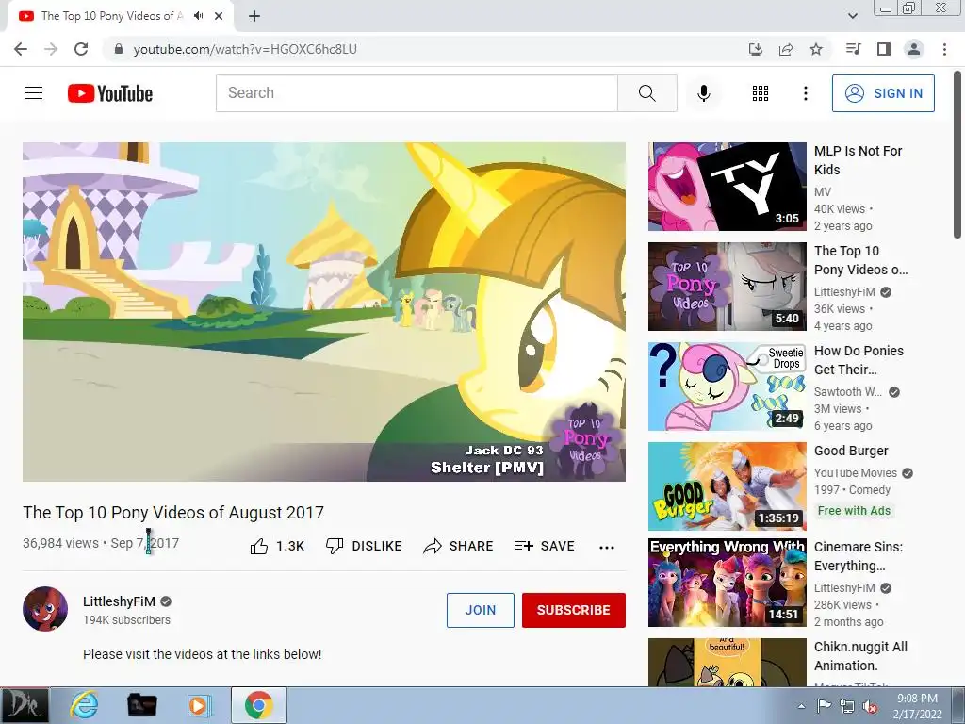Expand the tab search dropdown chevron

[852, 16]
